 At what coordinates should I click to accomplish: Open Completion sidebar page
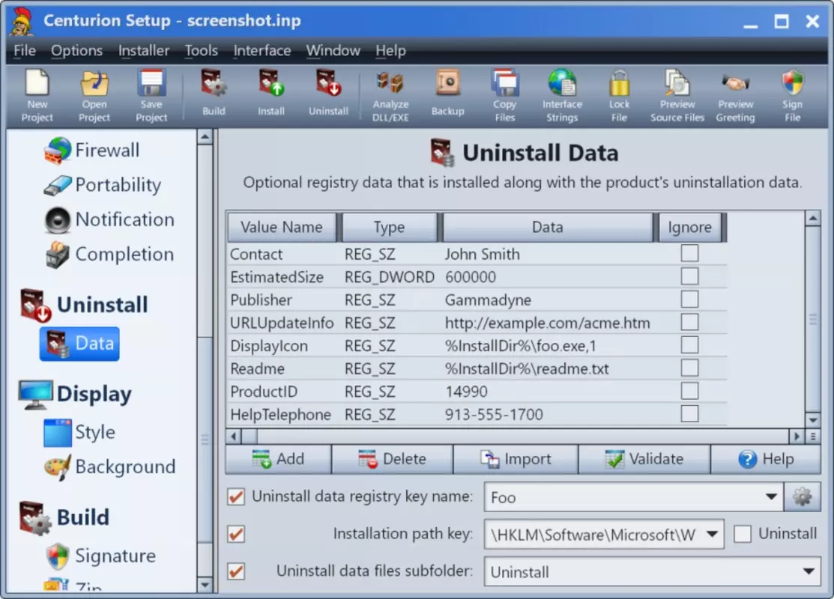(109, 254)
